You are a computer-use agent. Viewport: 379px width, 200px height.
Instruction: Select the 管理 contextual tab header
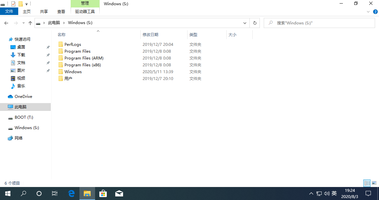click(x=85, y=3)
